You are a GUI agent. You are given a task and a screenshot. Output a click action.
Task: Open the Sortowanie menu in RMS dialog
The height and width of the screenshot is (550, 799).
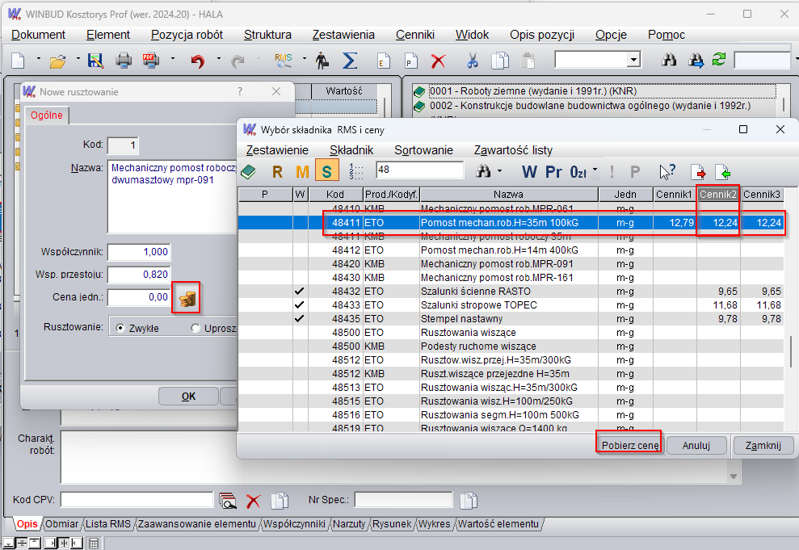[x=423, y=150]
